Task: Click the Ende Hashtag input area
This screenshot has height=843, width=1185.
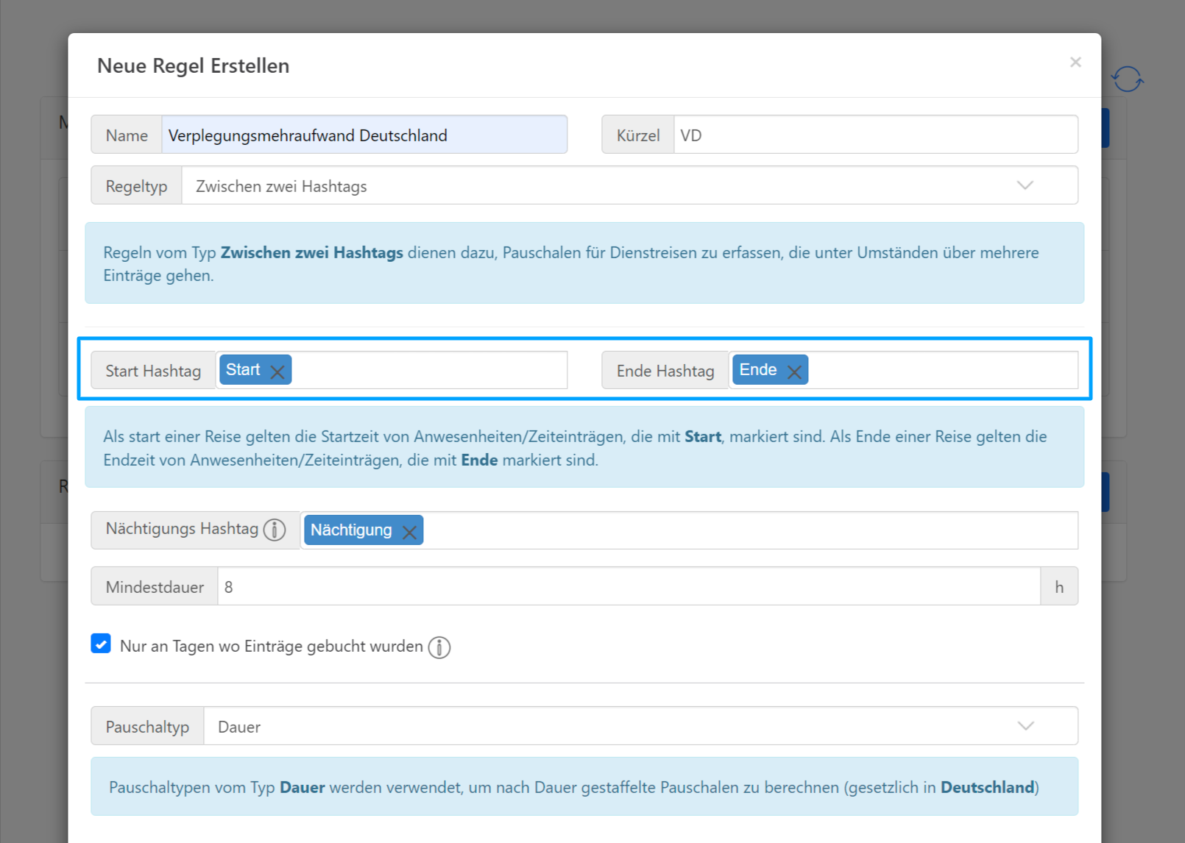Action: 942,370
